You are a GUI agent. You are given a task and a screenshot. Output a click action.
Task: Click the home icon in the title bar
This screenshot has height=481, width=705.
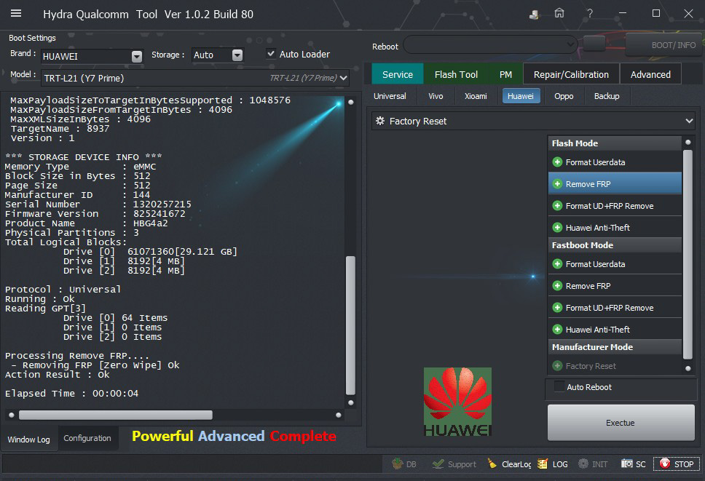click(559, 14)
